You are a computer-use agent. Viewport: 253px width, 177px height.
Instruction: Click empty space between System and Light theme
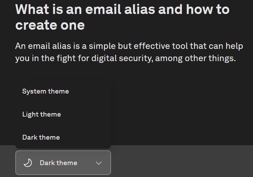[x=63, y=103]
